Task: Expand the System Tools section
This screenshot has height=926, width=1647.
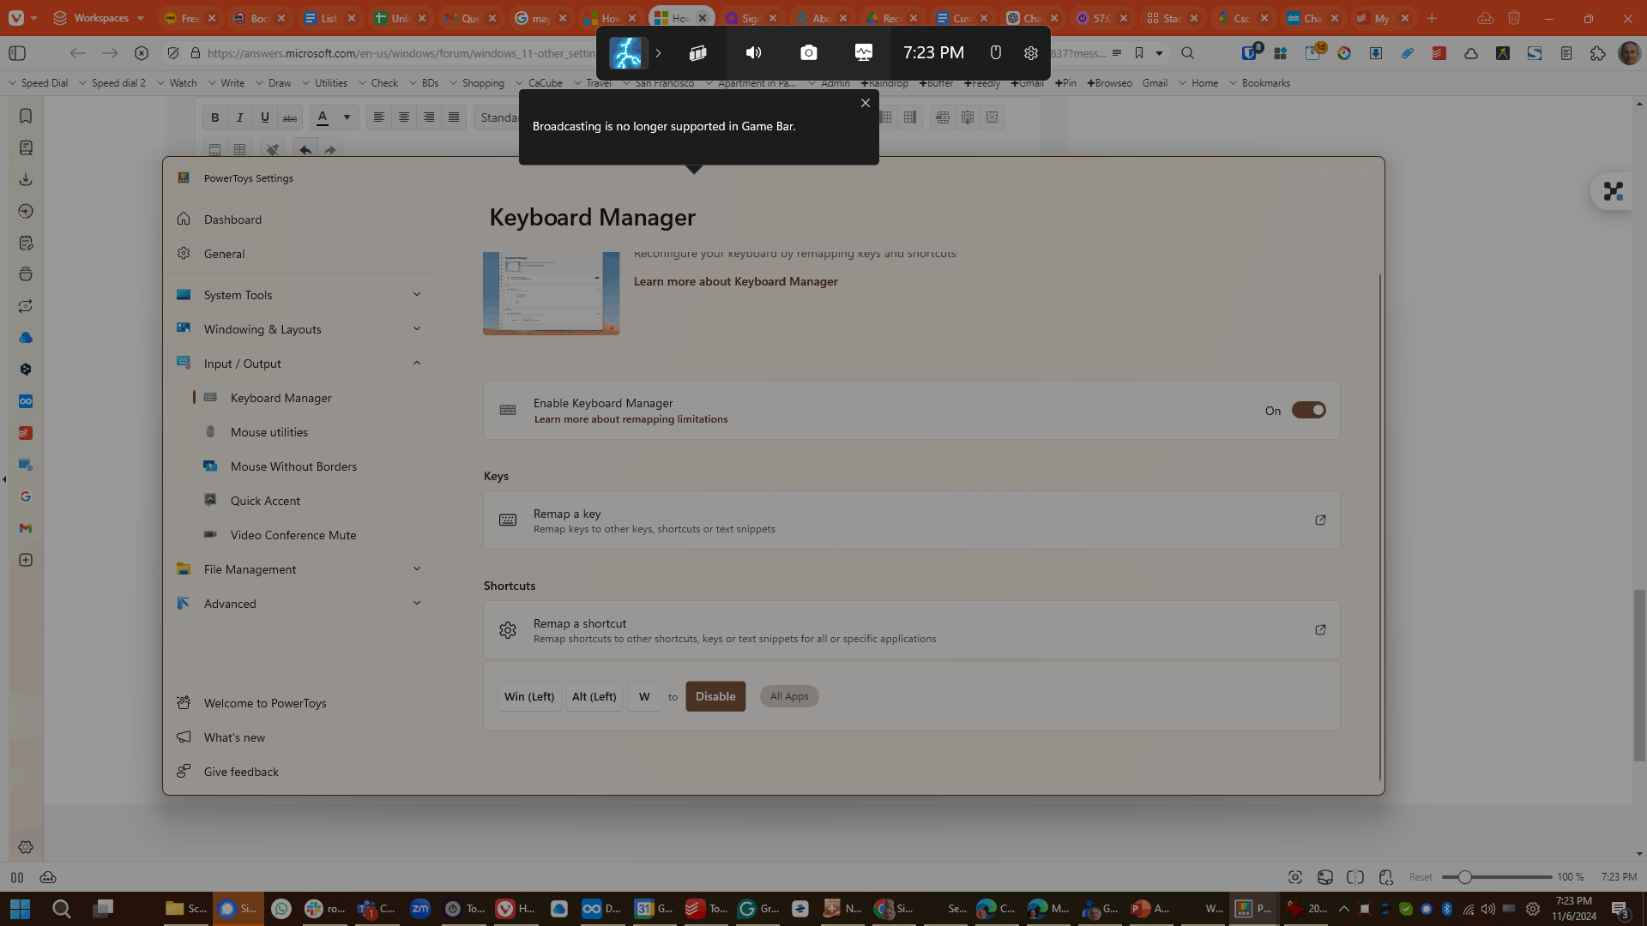Action: (417, 295)
